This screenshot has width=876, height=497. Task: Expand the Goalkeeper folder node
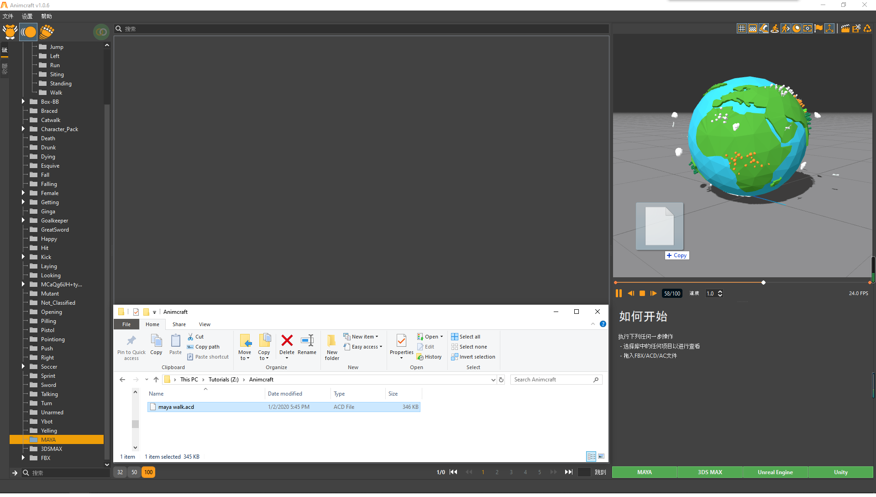[x=23, y=220]
